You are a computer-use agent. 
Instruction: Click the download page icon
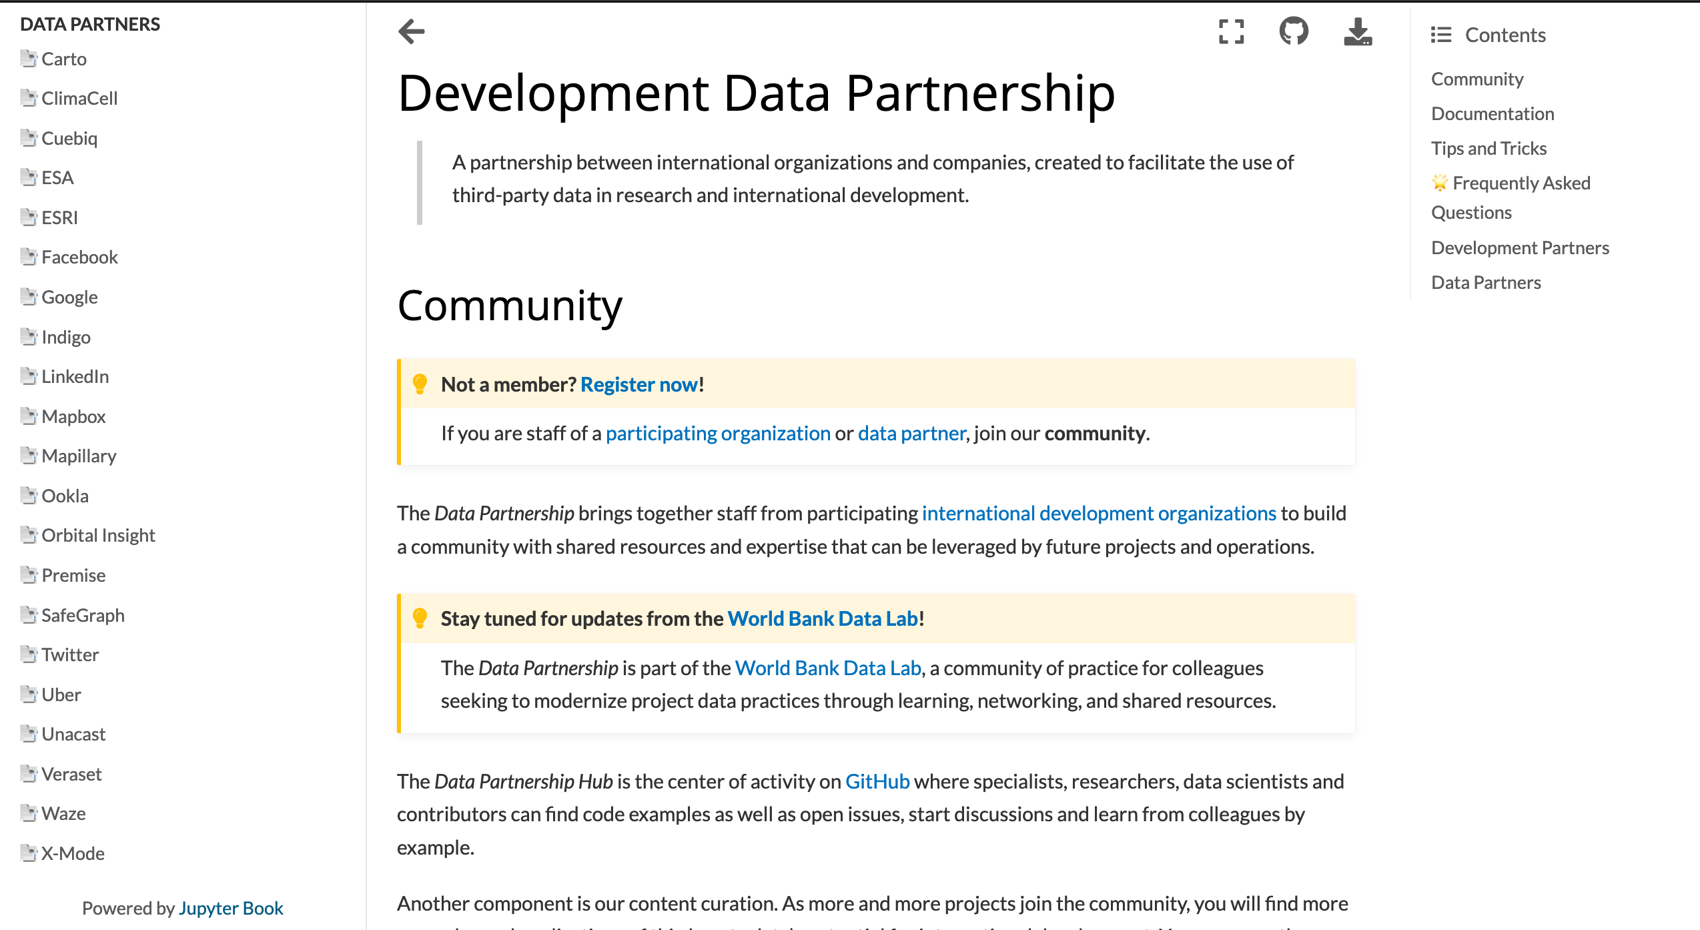coord(1358,31)
